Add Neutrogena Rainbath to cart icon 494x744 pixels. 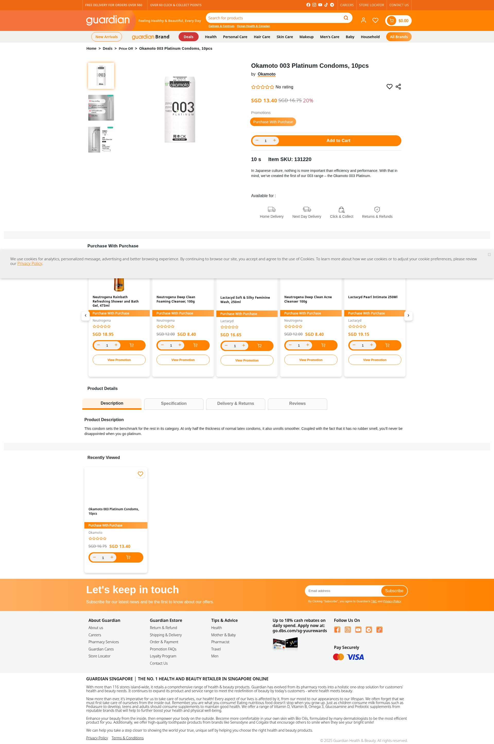click(x=132, y=345)
